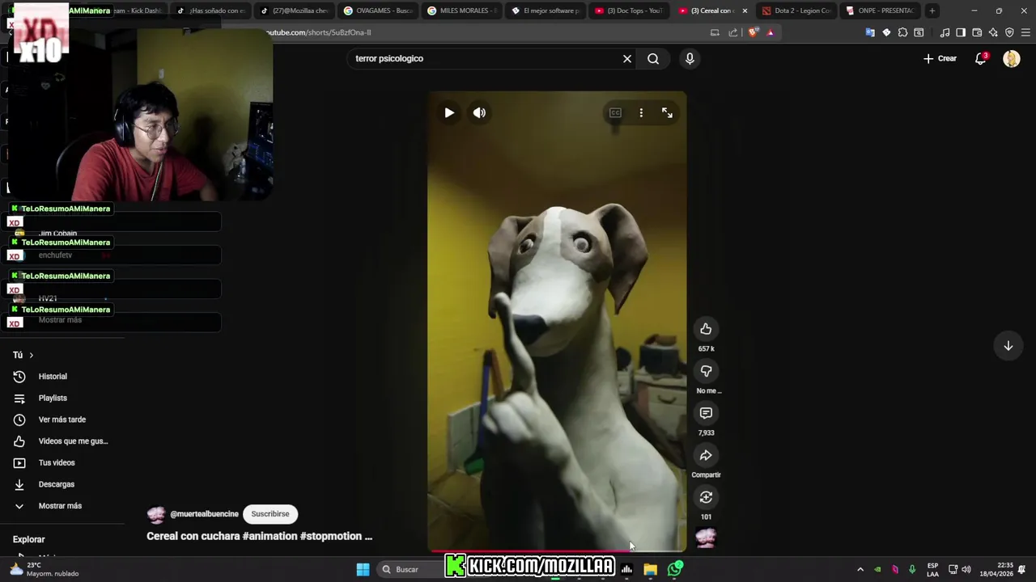The width and height of the screenshot is (1036, 582).
Task: Click the share page icon in address bar
Action: click(x=733, y=32)
